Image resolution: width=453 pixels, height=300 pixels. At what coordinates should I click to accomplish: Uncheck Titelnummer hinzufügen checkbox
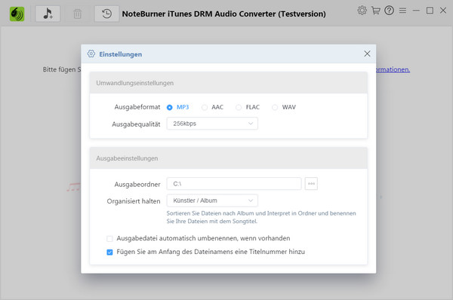[x=109, y=252]
